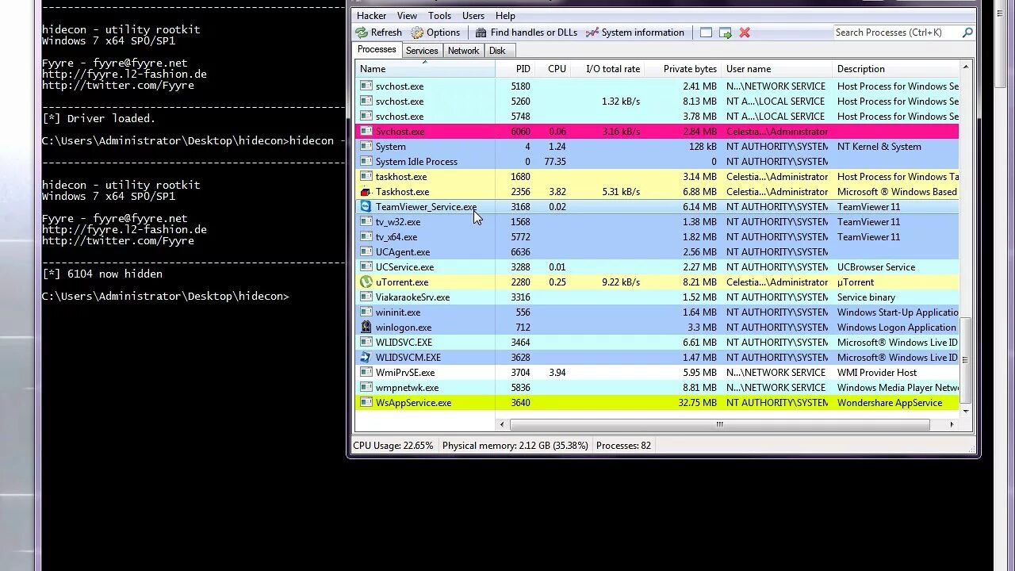This screenshot has width=1015, height=571.
Task: Select the tv_w32.exe process
Action: [657, 222]
